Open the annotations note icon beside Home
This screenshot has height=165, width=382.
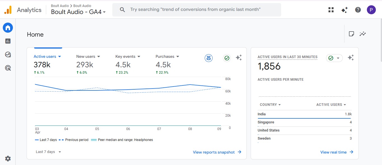pos(351,34)
